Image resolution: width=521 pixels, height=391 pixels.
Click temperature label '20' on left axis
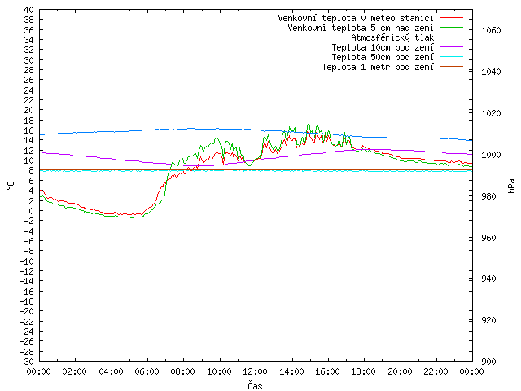coord(29,110)
